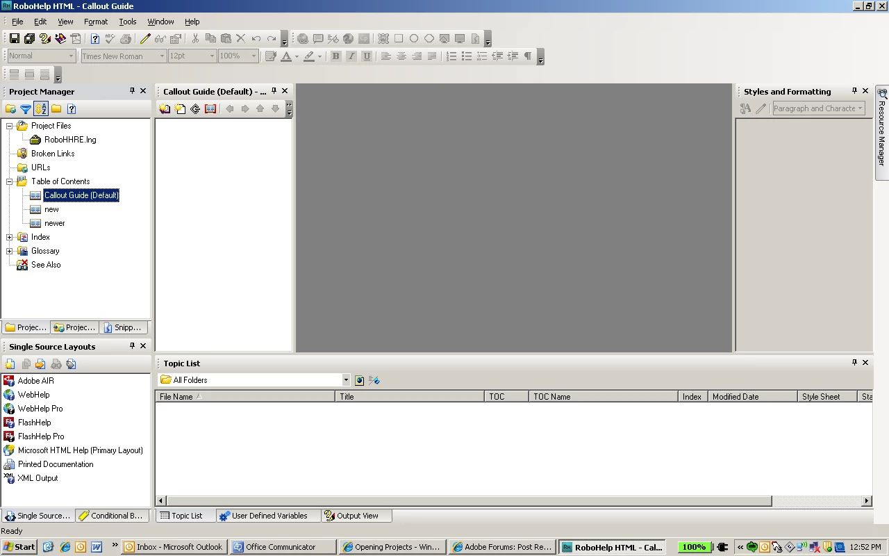
Task: Click the auto-create TOC icon
Action: [195, 109]
